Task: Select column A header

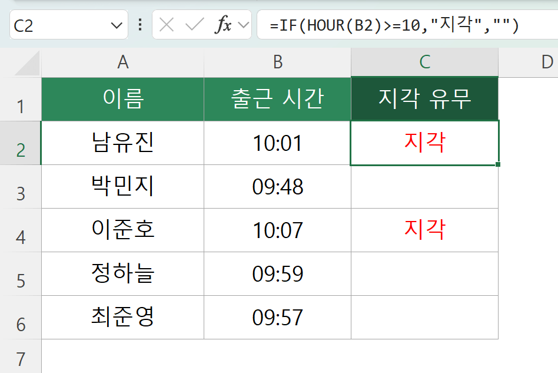Action: [x=122, y=61]
